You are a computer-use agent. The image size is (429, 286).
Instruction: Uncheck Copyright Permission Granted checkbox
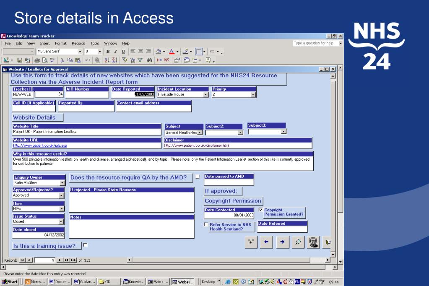(260, 210)
